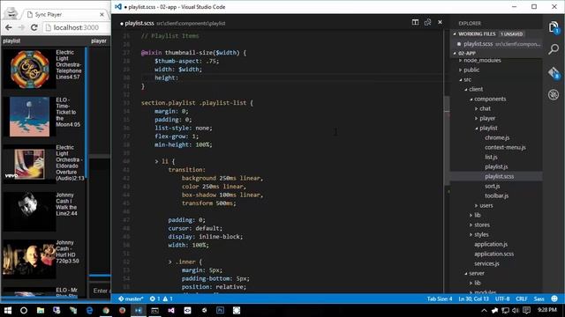Select ELO Time Ticket to the Moon thumbnail
Image resolution: width=565 pixels, height=317 pixels.
(29, 116)
